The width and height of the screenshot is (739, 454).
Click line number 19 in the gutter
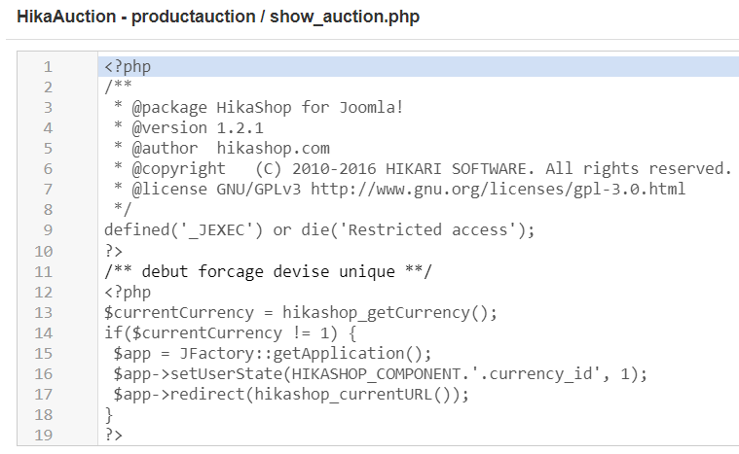point(44,436)
